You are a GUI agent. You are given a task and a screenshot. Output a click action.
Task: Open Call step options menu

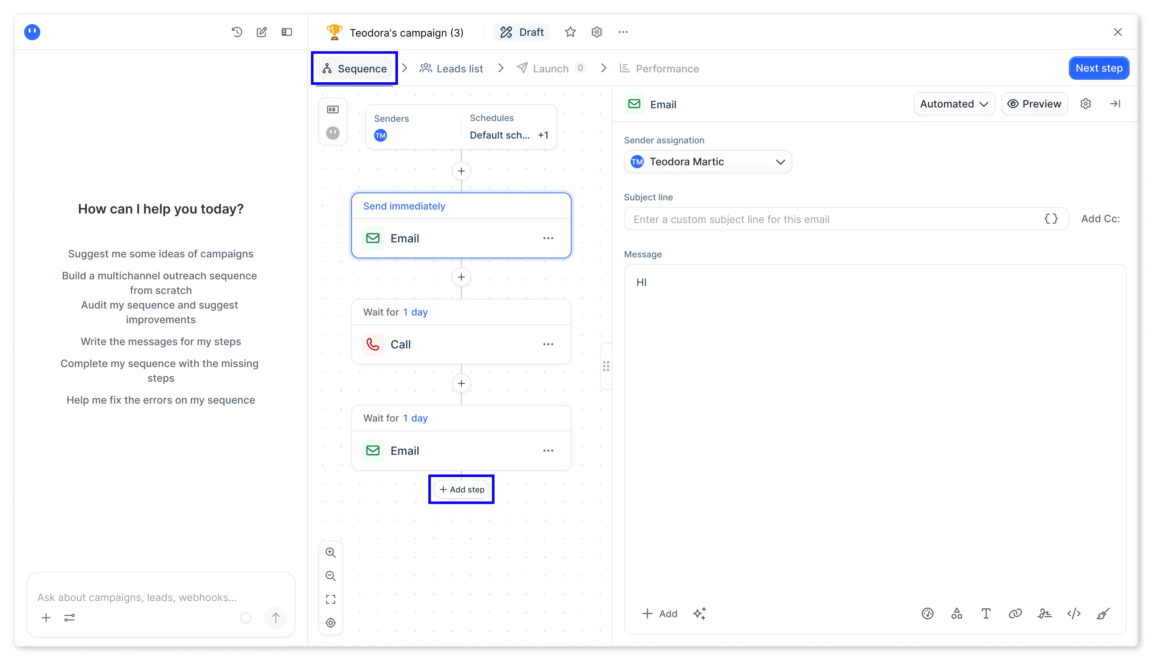[x=548, y=344]
